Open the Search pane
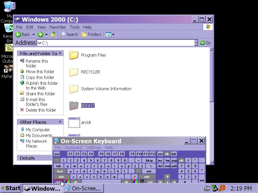258x193 pixels. click(69, 34)
